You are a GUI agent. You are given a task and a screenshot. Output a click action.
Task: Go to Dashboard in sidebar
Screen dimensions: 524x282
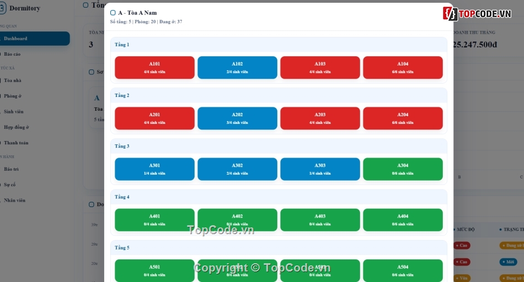coord(35,39)
